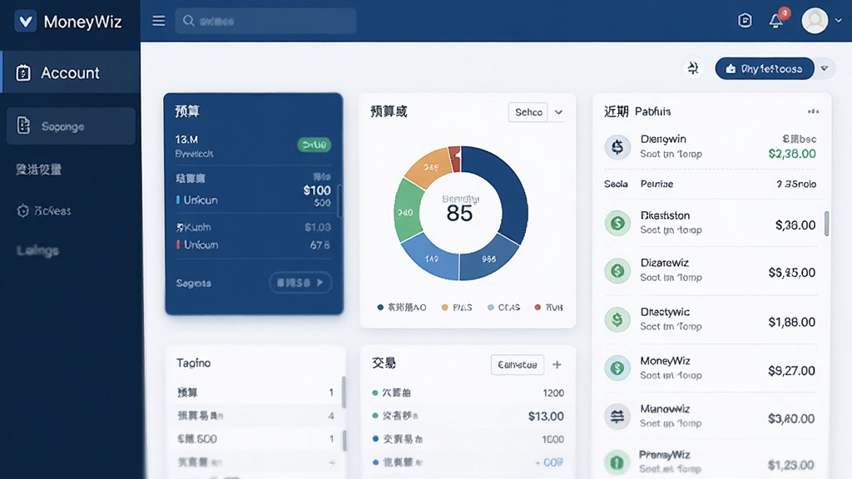The height and width of the screenshot is (479, 852).
Task: Open the Schco dropdown
Action: (528, 112)
